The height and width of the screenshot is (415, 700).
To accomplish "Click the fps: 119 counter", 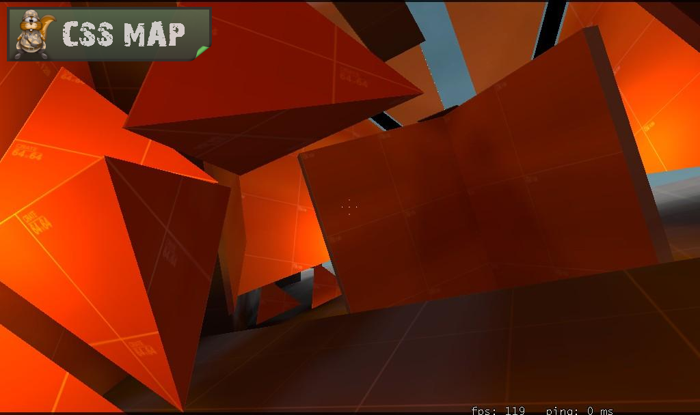I will pos(498,410).
